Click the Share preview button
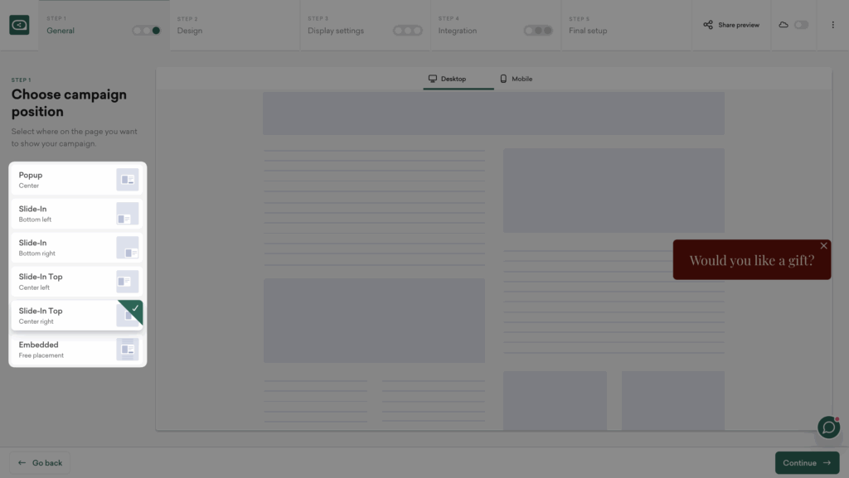Screen dimensions: 849x478 (730, 25)
